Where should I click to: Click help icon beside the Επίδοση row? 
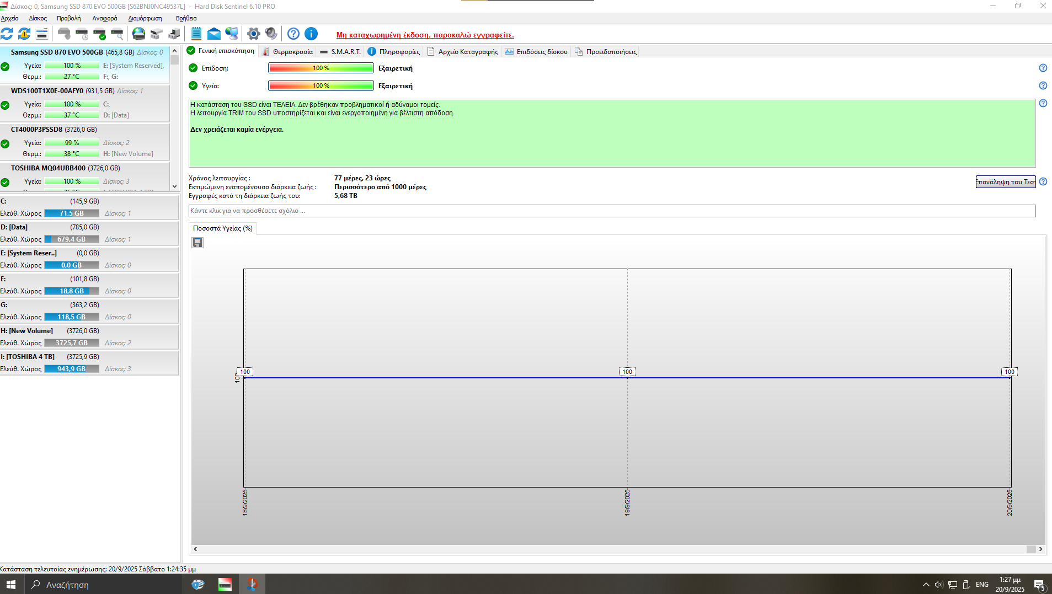pos(1043,68)
